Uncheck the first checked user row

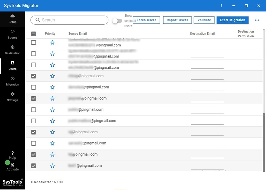tap(34, 76)
